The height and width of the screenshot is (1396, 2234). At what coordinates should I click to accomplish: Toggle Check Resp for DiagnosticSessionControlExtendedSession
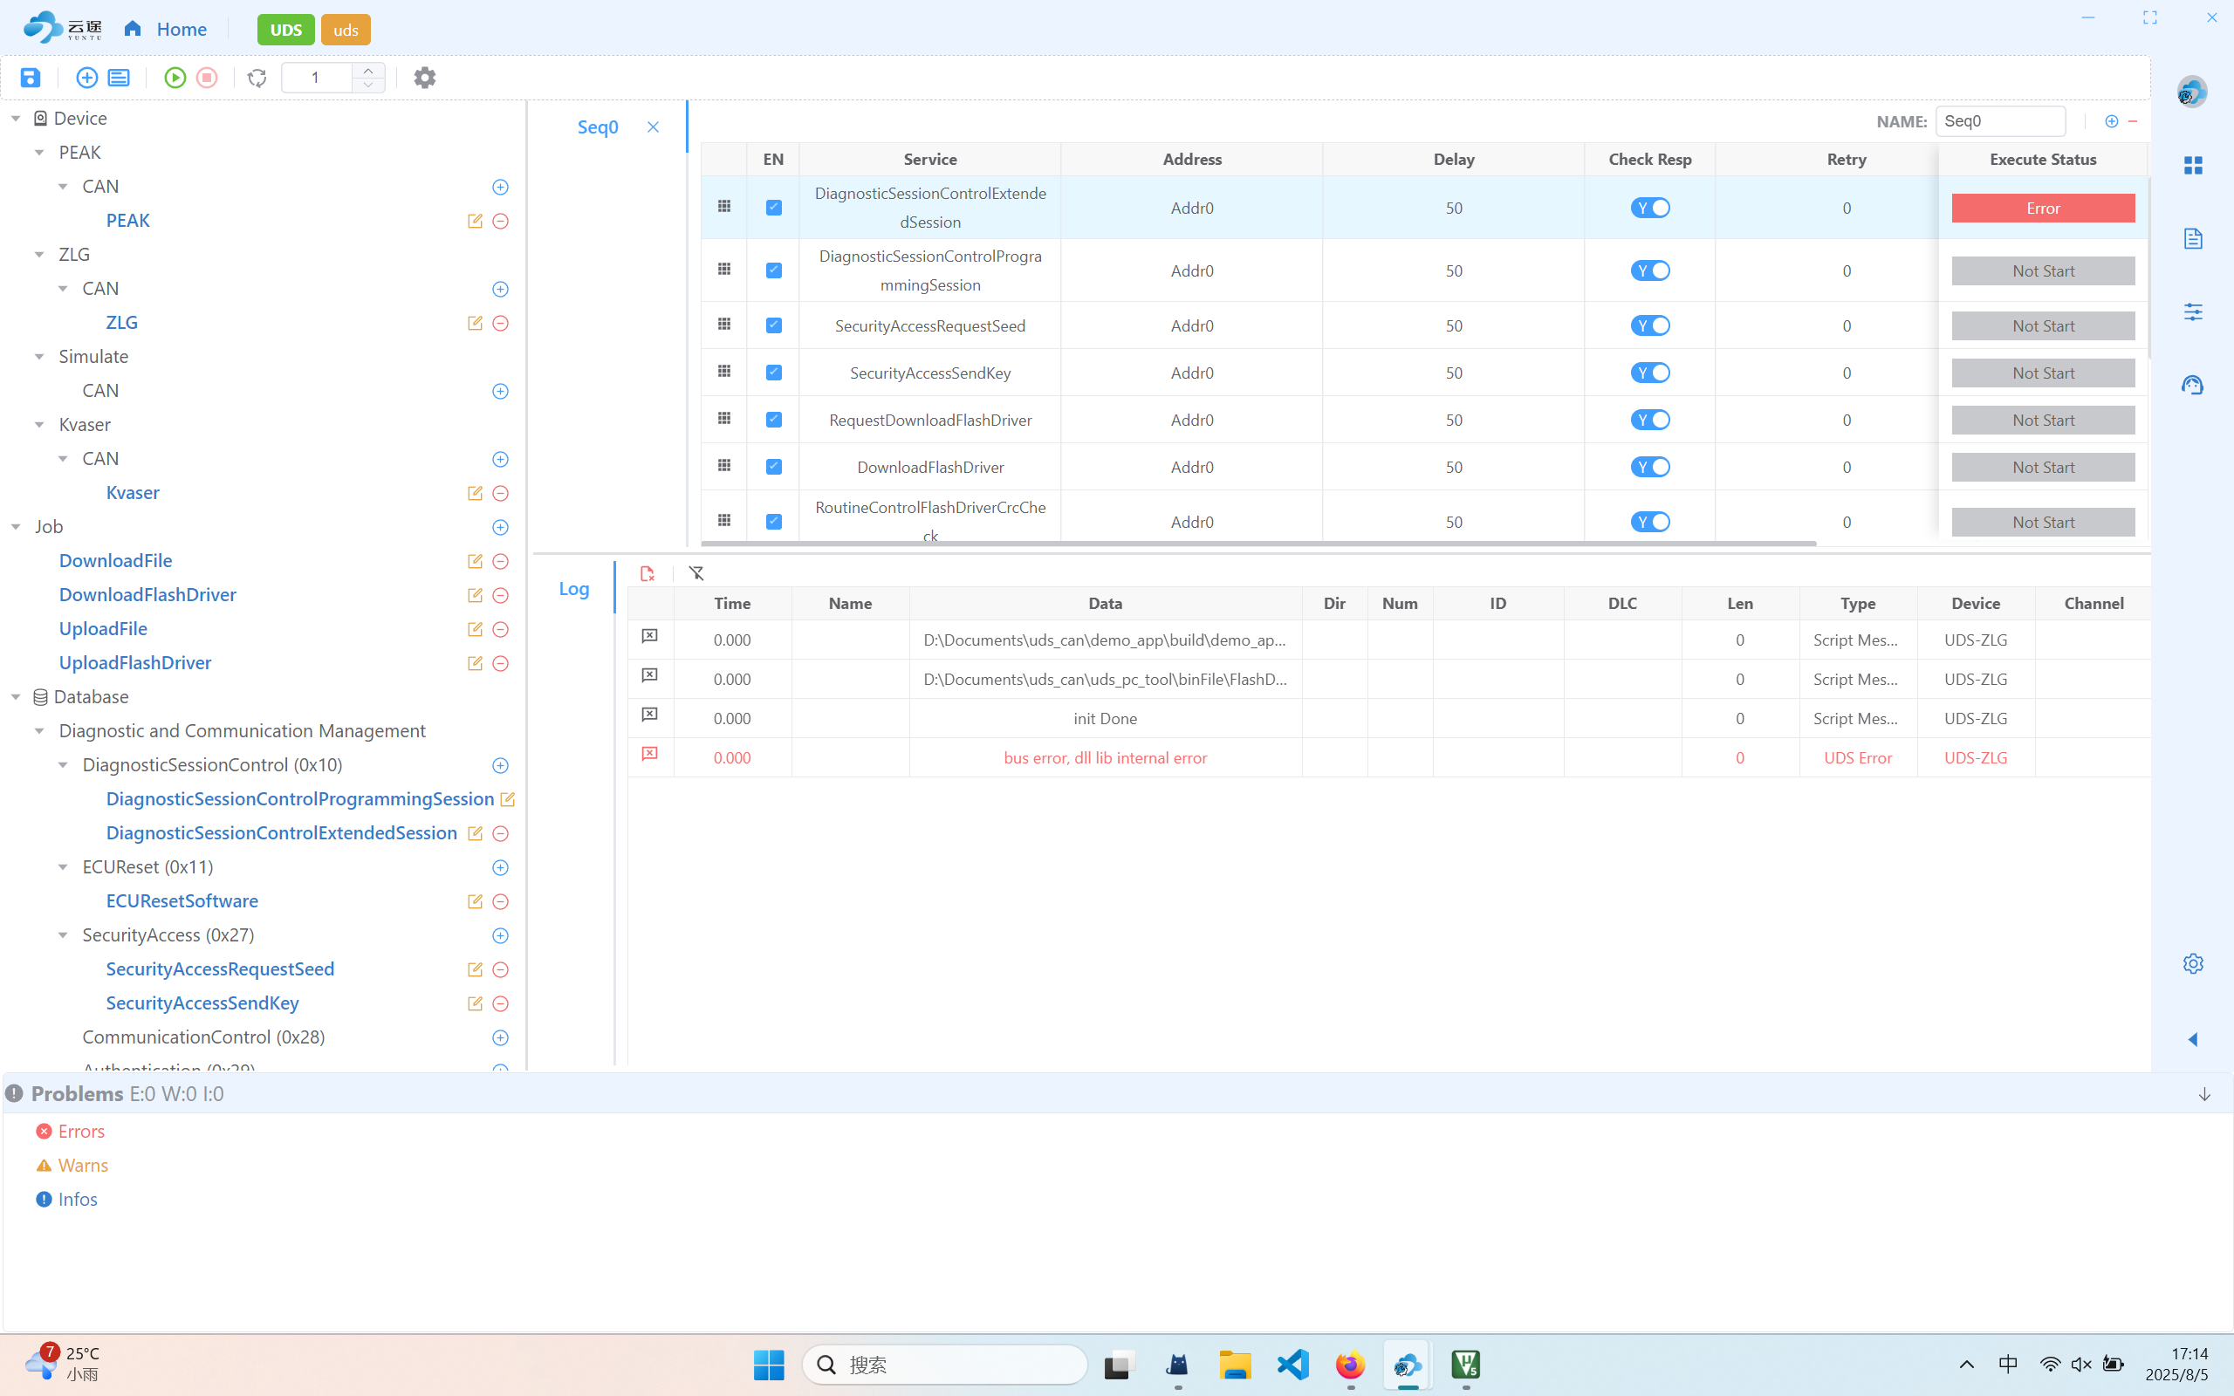coord(1649,208)
